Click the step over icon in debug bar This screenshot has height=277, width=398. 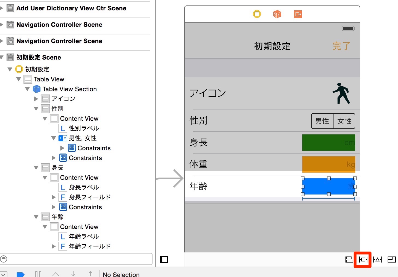click(x=56, y=274)
